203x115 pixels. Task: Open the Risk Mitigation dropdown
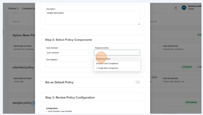68,64
